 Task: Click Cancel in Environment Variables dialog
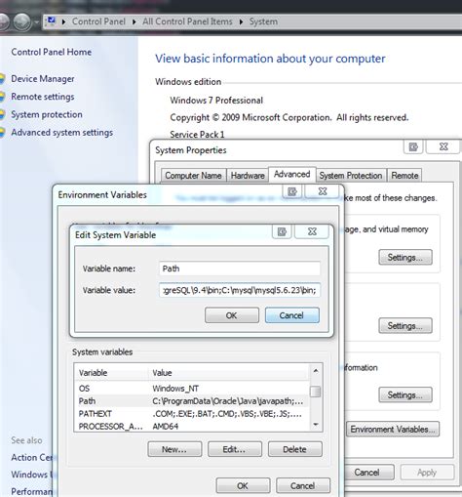click(303, 485)
